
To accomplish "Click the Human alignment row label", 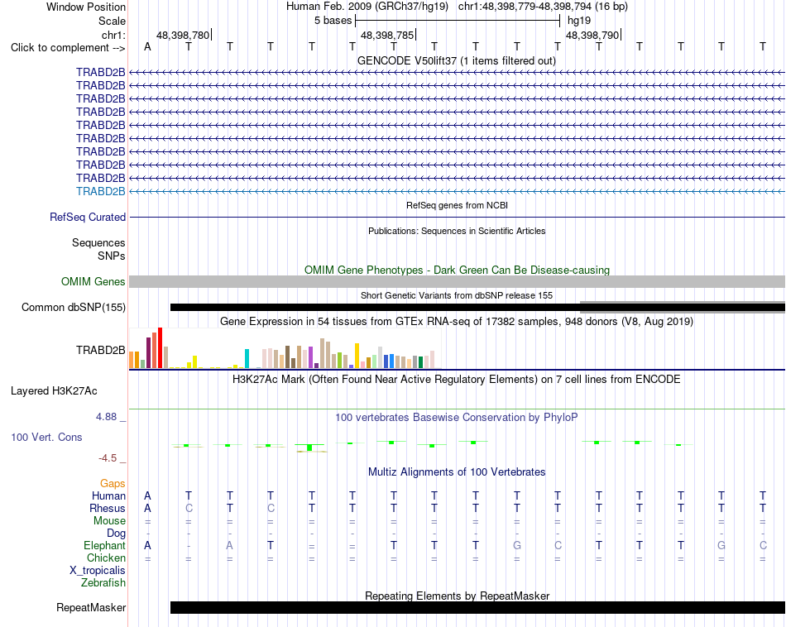I will pyautogui.click(x=108, y=496).
